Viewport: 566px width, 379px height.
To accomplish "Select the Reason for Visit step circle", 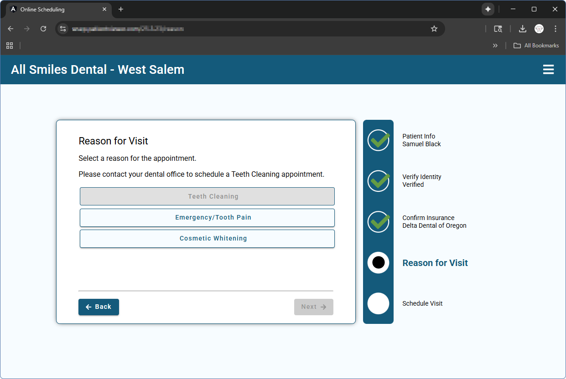I will 378,262.
